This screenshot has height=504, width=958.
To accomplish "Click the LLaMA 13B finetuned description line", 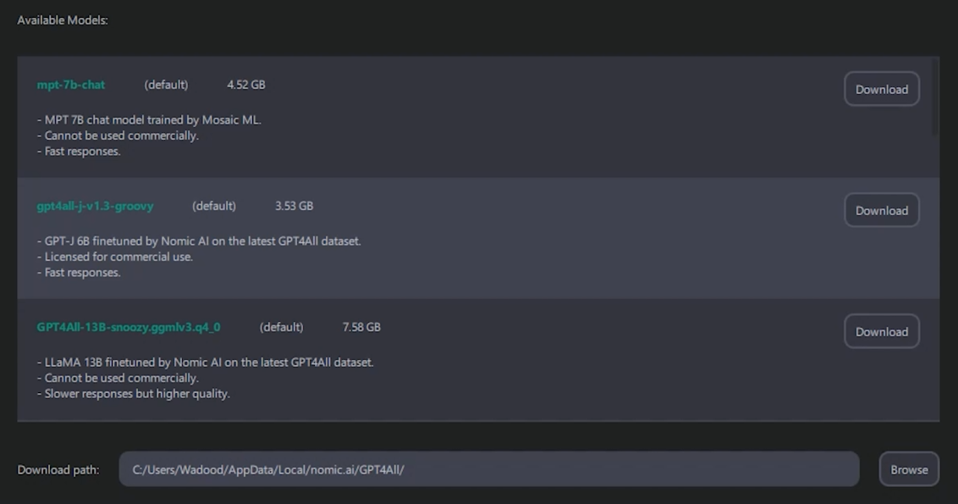I will tap(206, 363).
